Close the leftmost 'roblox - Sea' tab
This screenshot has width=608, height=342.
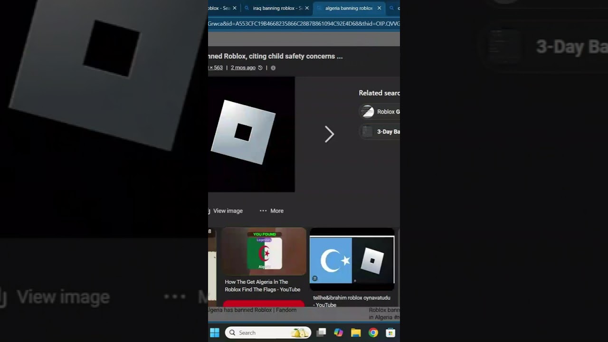[x=234, y=8]
